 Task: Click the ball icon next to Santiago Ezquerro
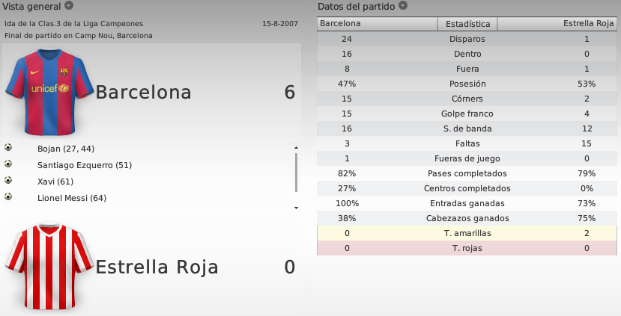(8, 164)
